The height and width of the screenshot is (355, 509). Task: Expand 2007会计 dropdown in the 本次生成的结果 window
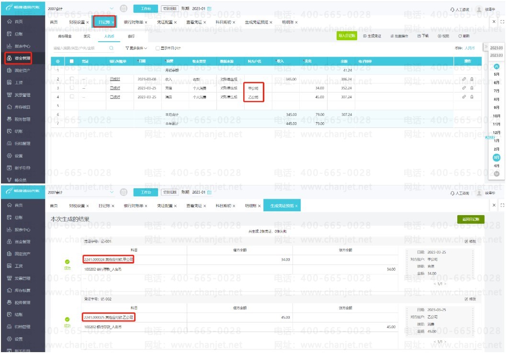pyautogui.click(x=112, y=192)
